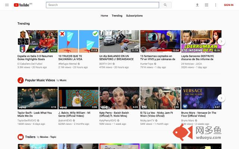The width and height of the screenshot is (239, 149).
Task: Click the Trailers clapperboard icon
Action: (21, 137)
